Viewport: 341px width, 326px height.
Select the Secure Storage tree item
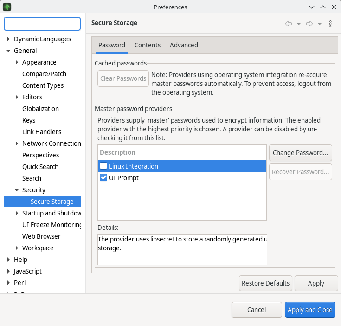point(42,202)
